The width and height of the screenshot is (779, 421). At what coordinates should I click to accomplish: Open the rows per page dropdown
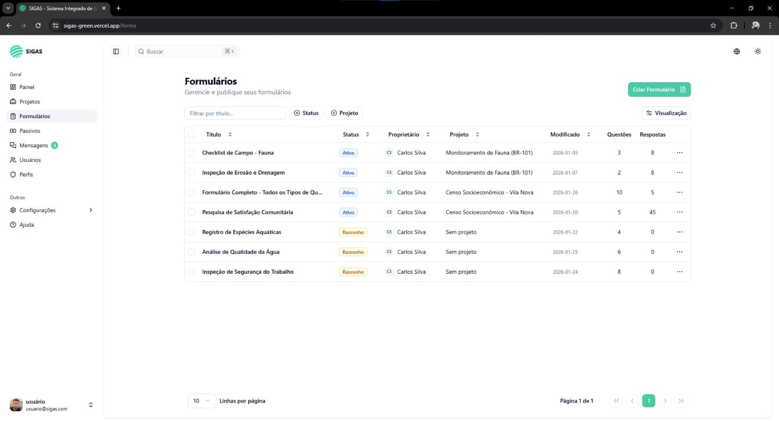(x=202, y=401)
